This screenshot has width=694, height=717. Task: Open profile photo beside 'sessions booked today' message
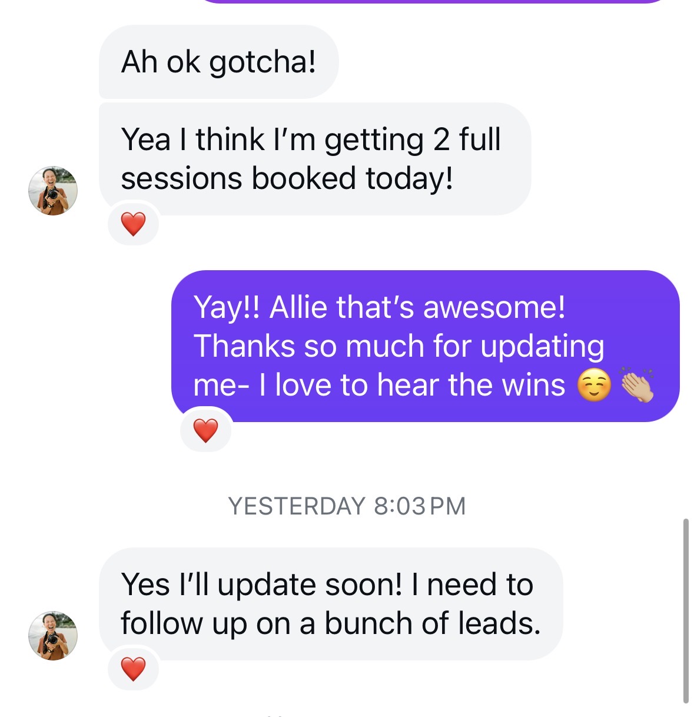tap(53, 190)
